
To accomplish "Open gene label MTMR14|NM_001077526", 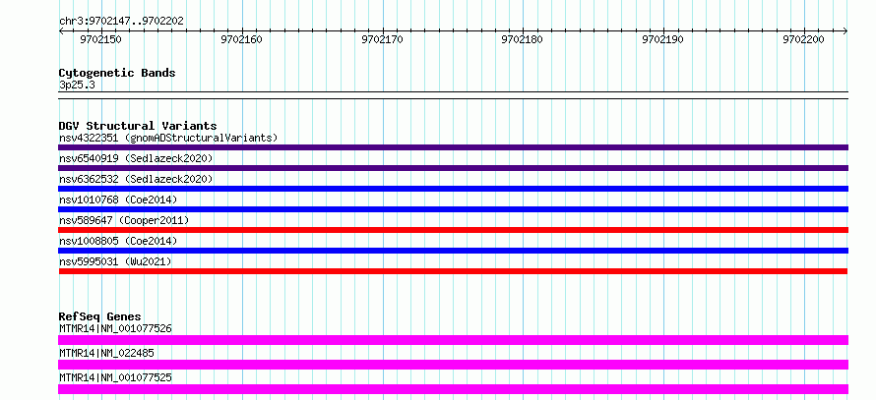I will 115,328.
